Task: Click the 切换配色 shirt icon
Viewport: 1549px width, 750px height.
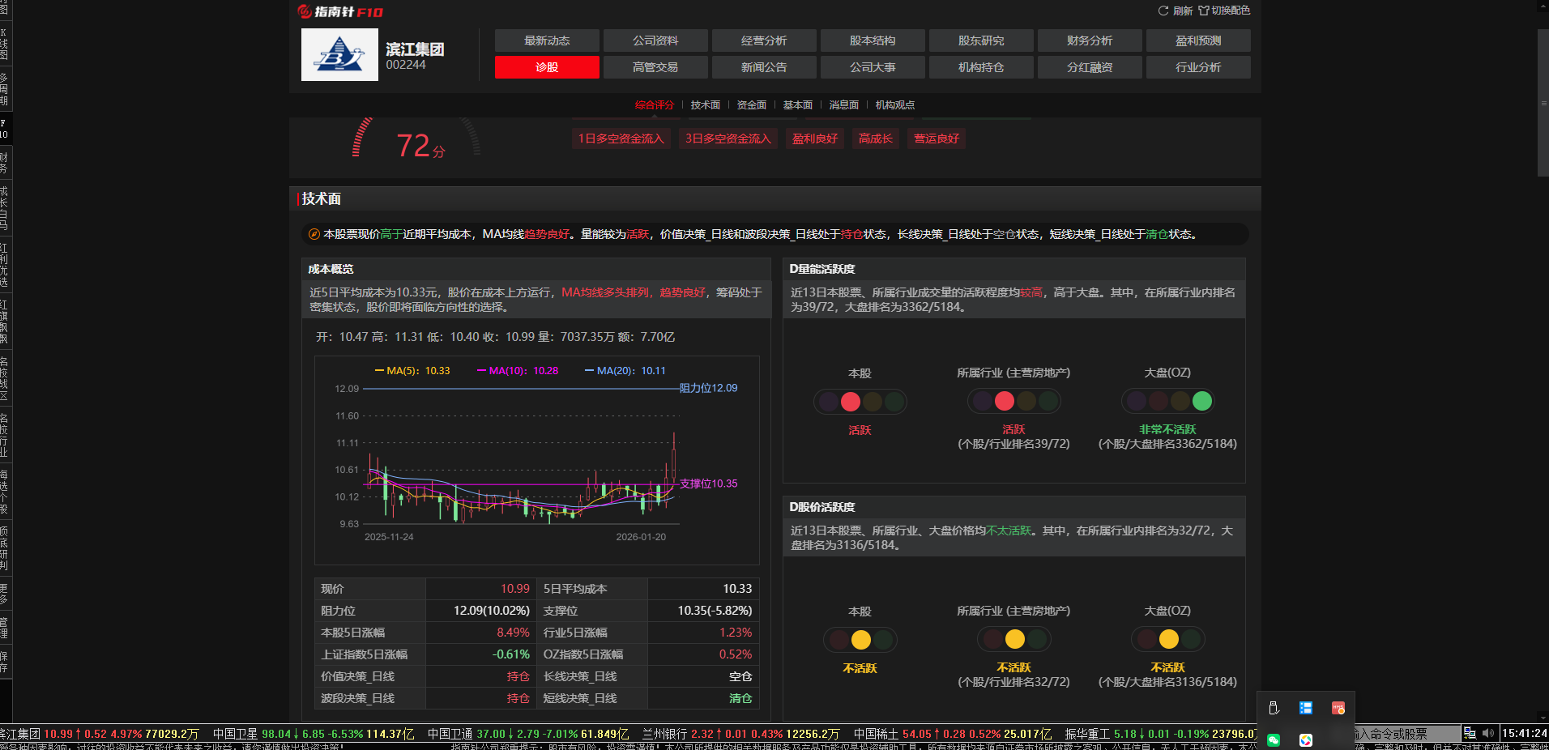Action: (x=1204, y=11)
